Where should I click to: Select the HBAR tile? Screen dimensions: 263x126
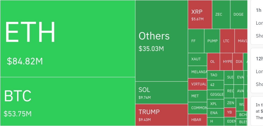pos(197,120)
